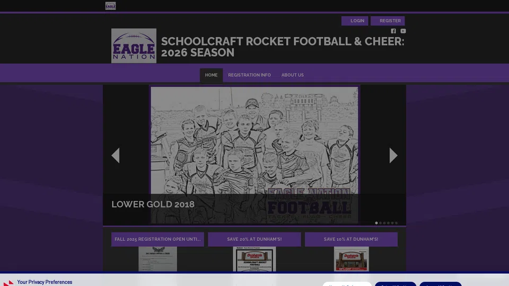Click the registration flyer thumbnail
The width and height of the screenshot is (509, 286).
click(158, 259)
